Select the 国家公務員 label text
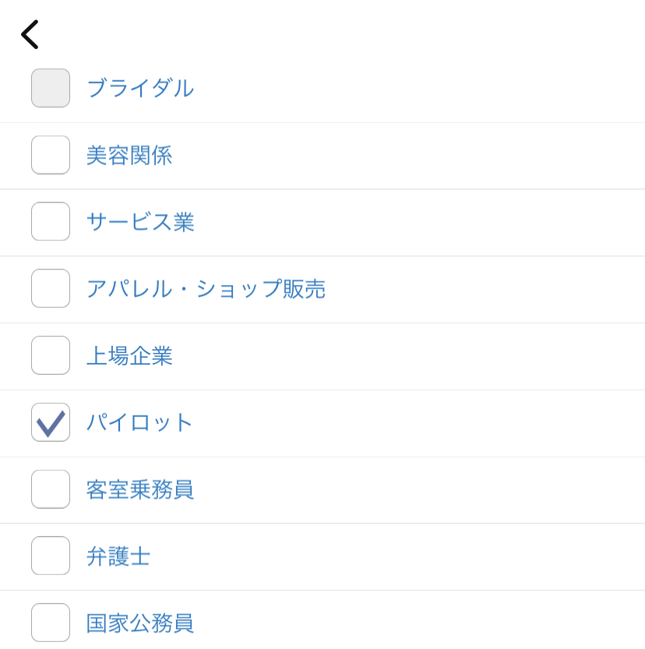Screen dimensions: 645x649 click(140, 623)
